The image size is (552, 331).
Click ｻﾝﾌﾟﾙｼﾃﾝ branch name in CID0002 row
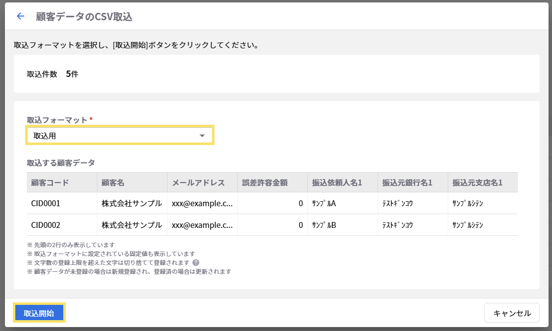(x=467, y=225)
